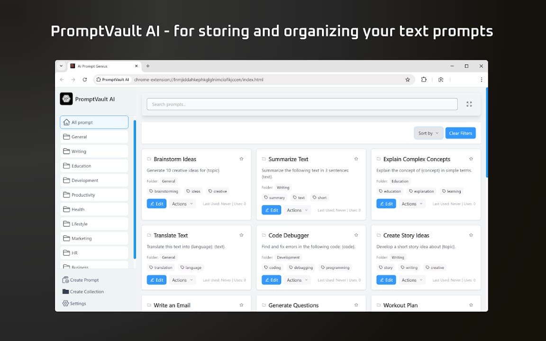Favorite the Generate Questions prompt
The width and height of the screenshot is (546, 341).
(x=356, y=305)
